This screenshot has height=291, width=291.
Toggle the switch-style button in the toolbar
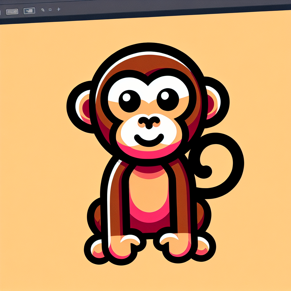tap(29, 11)
